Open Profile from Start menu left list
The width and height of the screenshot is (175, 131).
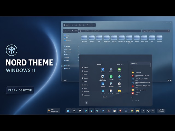(x=84, y=75)
